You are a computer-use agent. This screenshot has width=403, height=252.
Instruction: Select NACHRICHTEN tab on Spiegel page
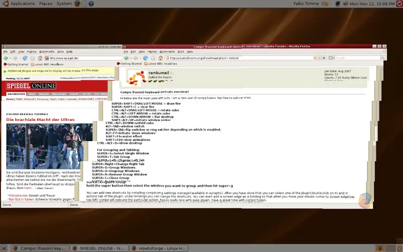16,94
